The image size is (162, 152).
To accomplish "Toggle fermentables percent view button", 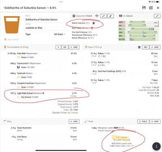I will (58, 47).
